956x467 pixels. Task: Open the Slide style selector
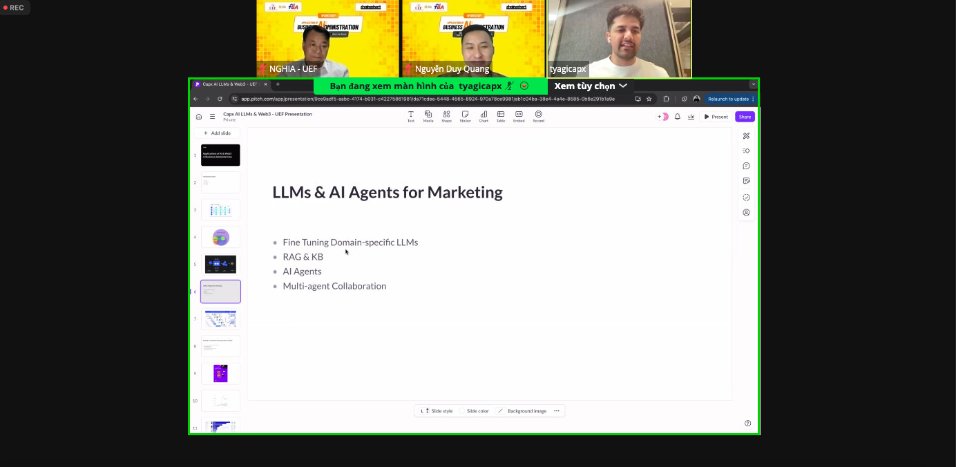437,411
